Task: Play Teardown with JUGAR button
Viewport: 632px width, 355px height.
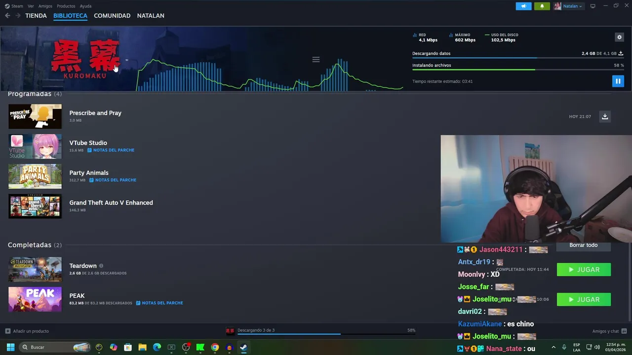Action: tap(584, 270)
